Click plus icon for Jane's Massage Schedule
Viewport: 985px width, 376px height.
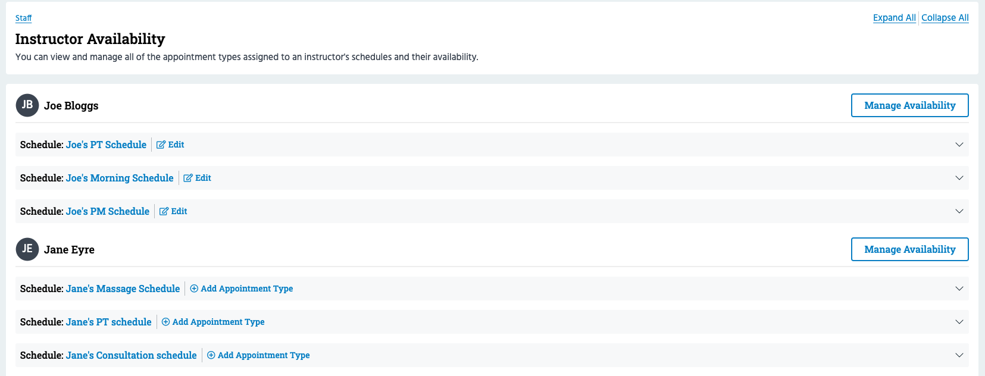coord(194,289)
